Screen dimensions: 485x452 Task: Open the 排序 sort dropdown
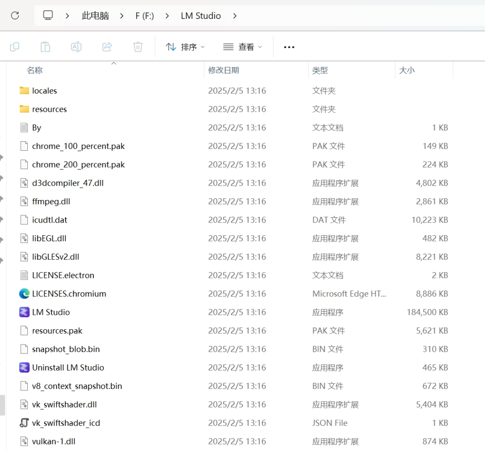[185, 47]
